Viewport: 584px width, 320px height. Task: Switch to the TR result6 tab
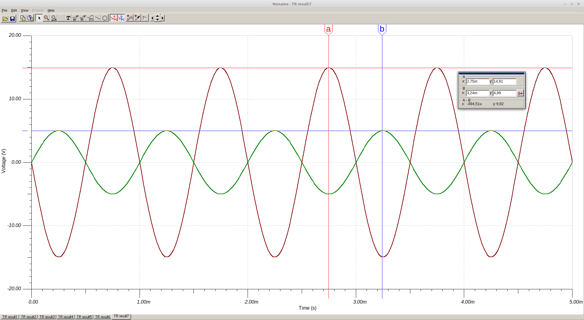(103, 317)
